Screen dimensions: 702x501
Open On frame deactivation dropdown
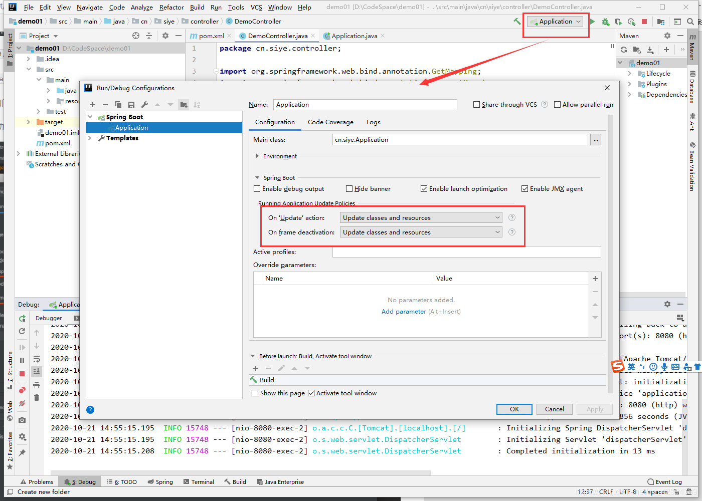click(x=421, y=232)
